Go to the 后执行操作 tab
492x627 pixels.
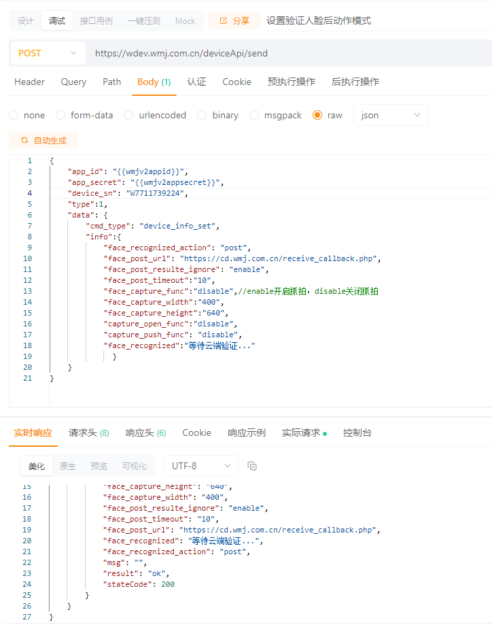[355, 82]
